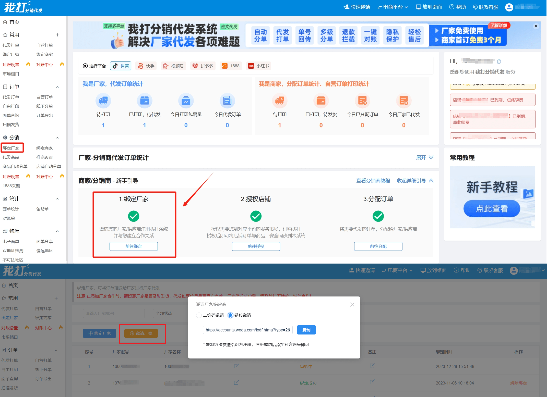547x397 pixels.
Task: Click the blue 绑定厂家 button
Action: [x=99, y=333]
